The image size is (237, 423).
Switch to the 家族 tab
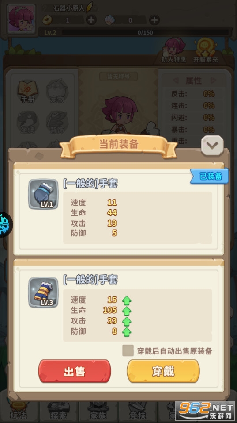click(98, 411)
